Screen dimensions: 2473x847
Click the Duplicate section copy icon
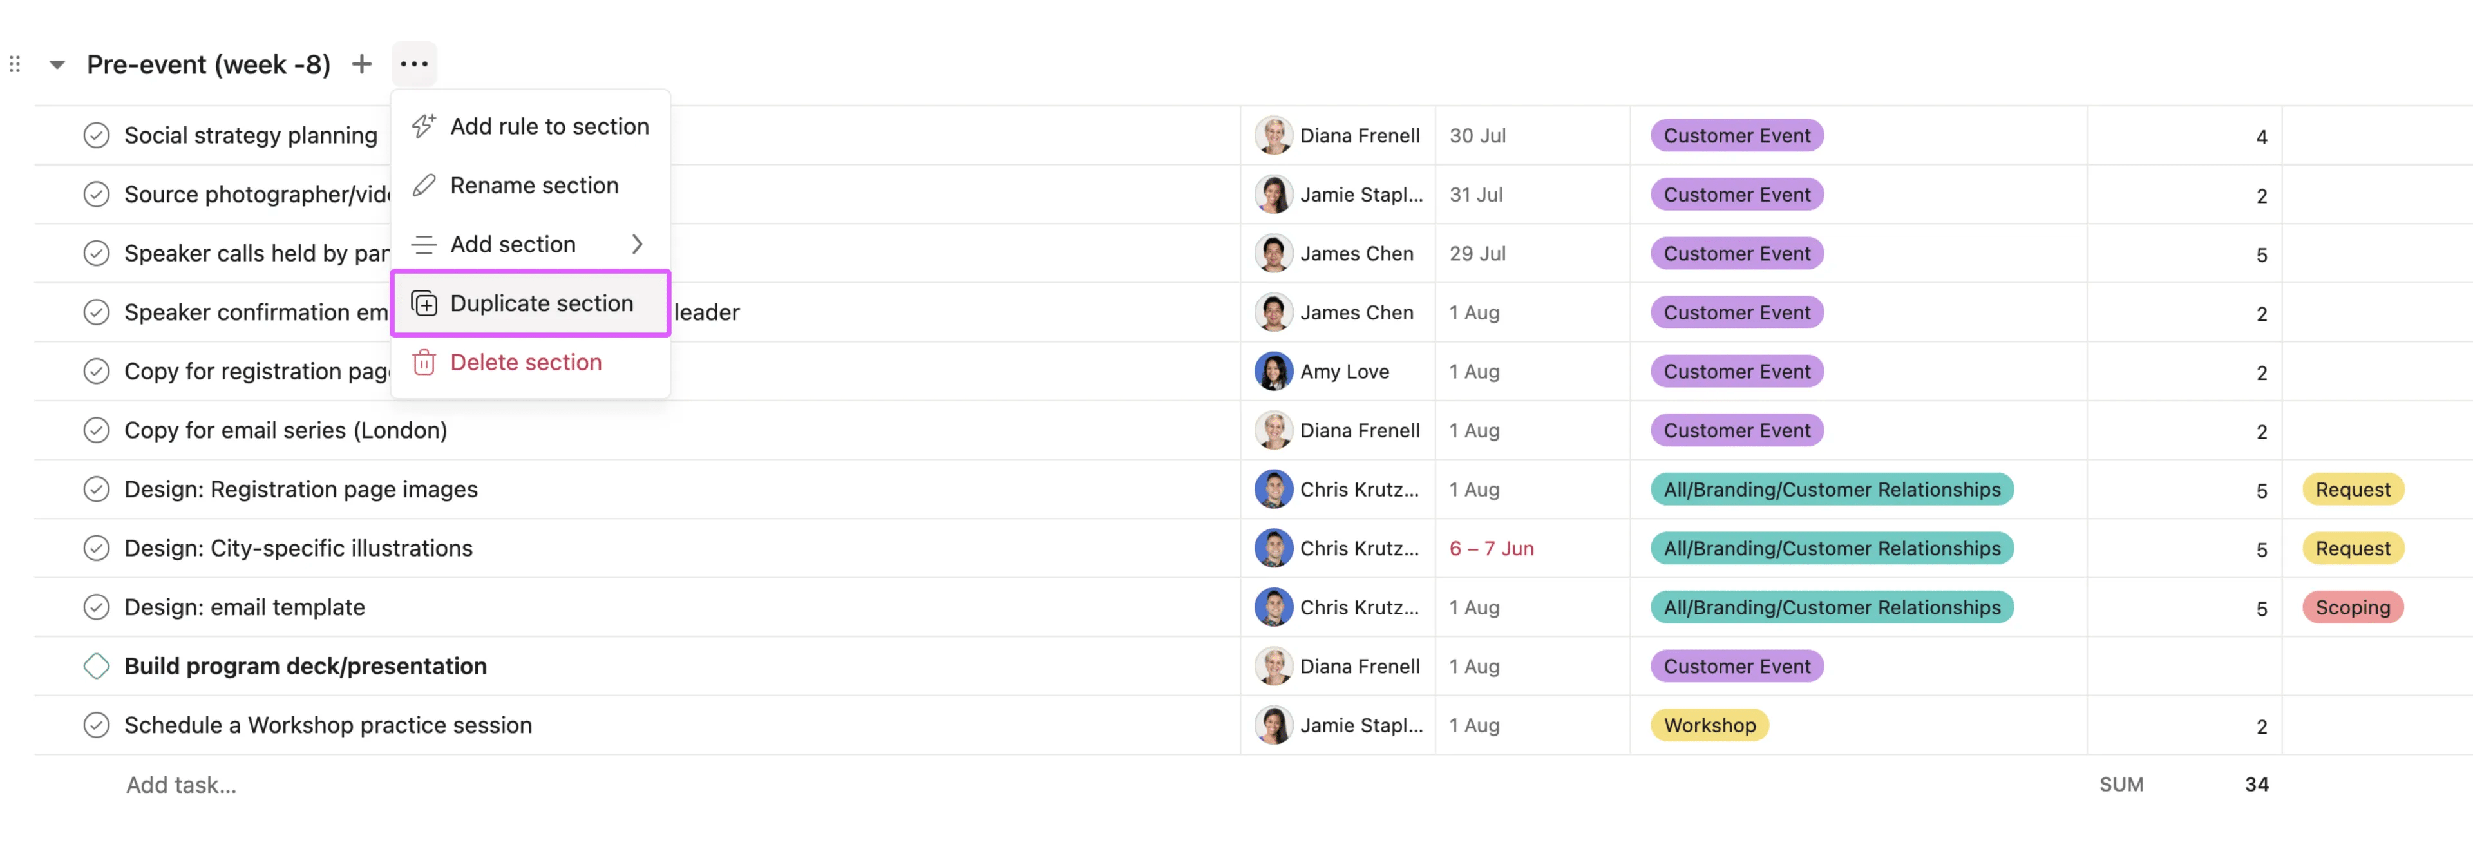(423, 303)
